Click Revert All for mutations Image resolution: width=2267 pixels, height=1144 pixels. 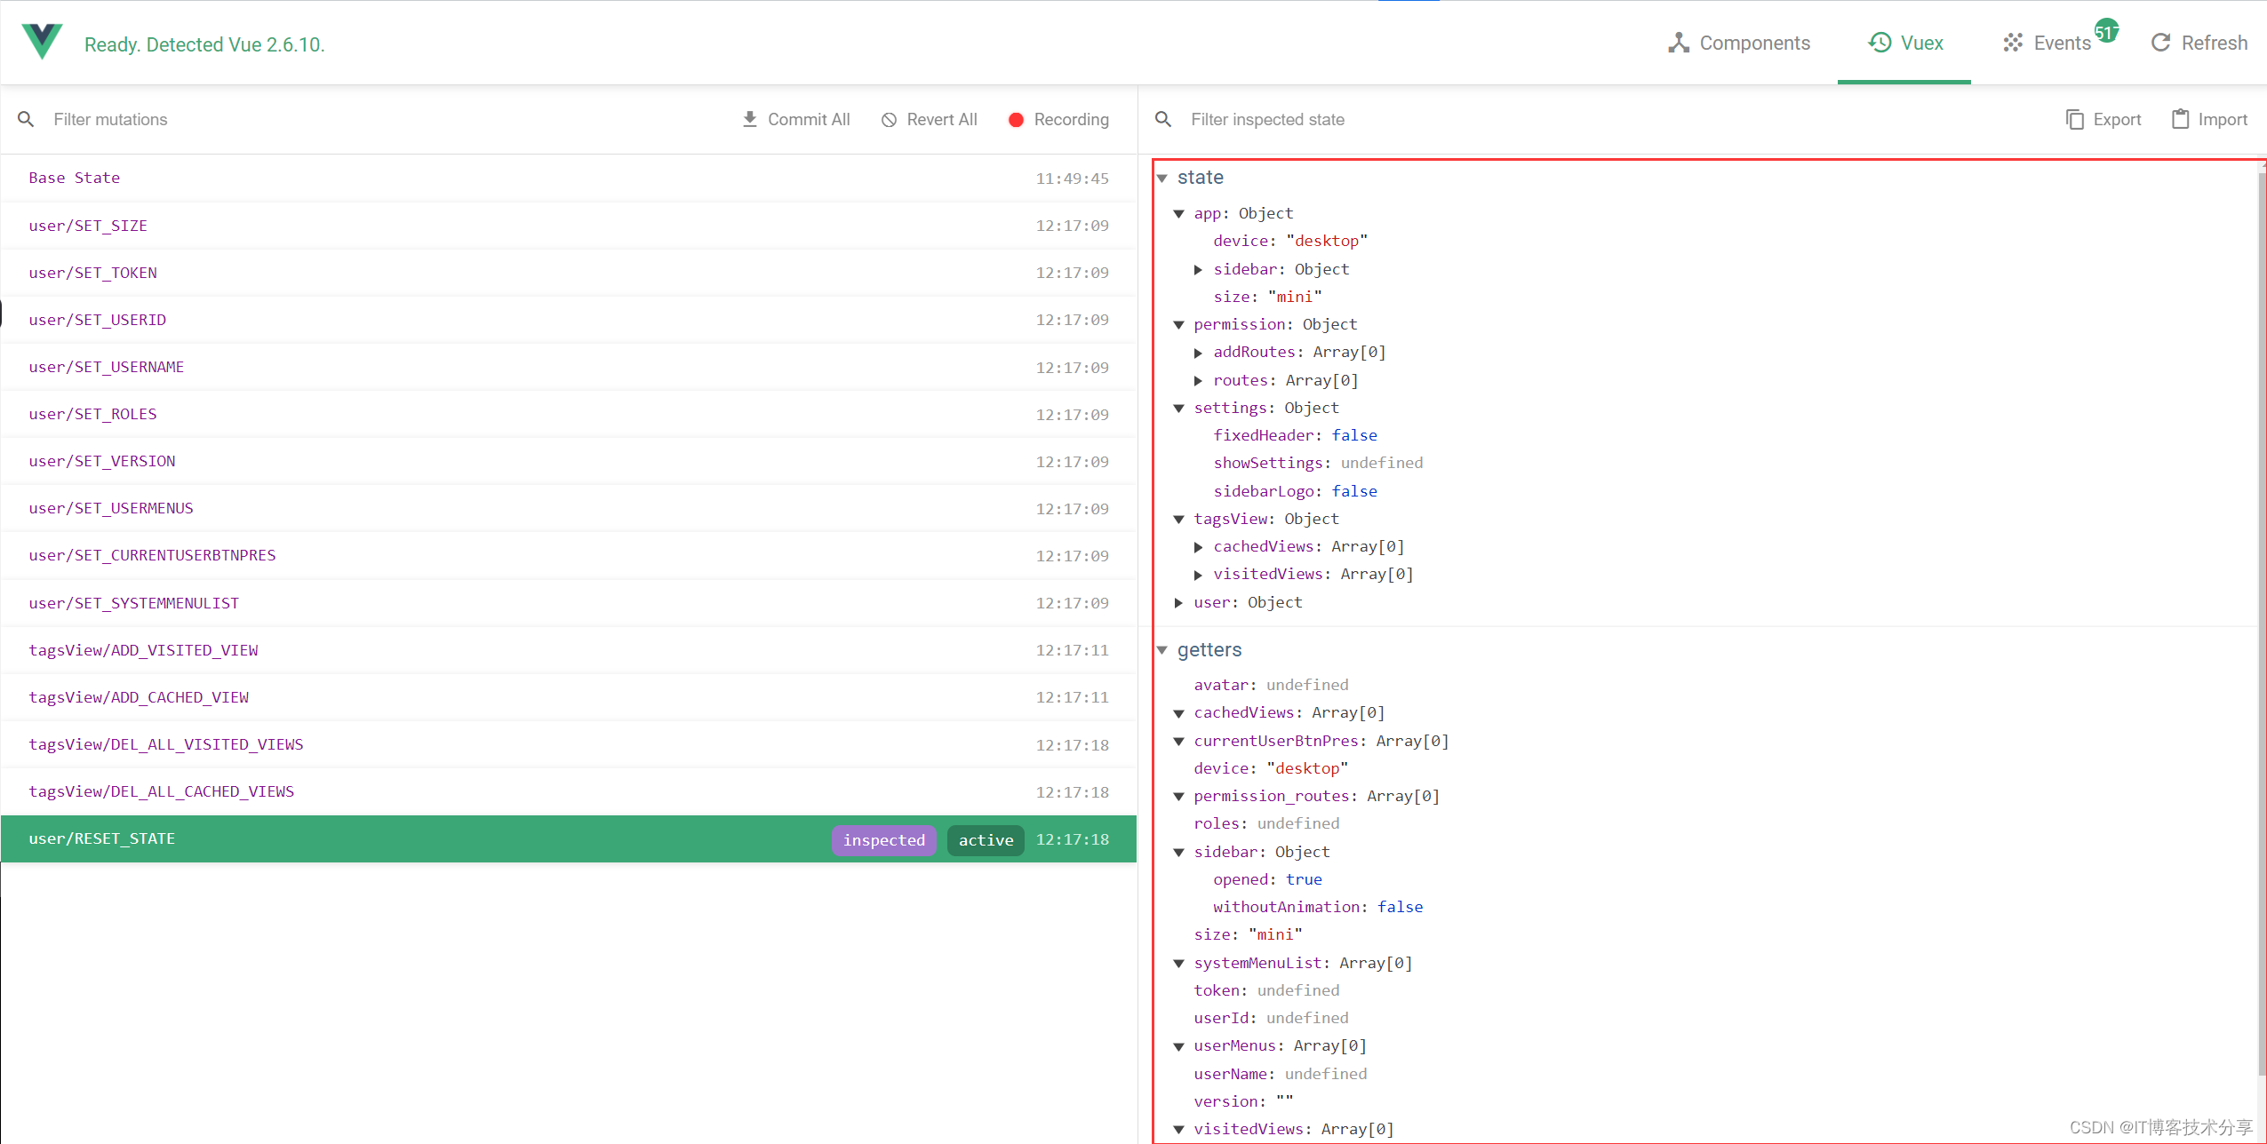point(928,119)
